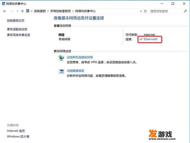Go up one level with up arrow
This screenshot has width=190, height=143.
pos(22,11)
